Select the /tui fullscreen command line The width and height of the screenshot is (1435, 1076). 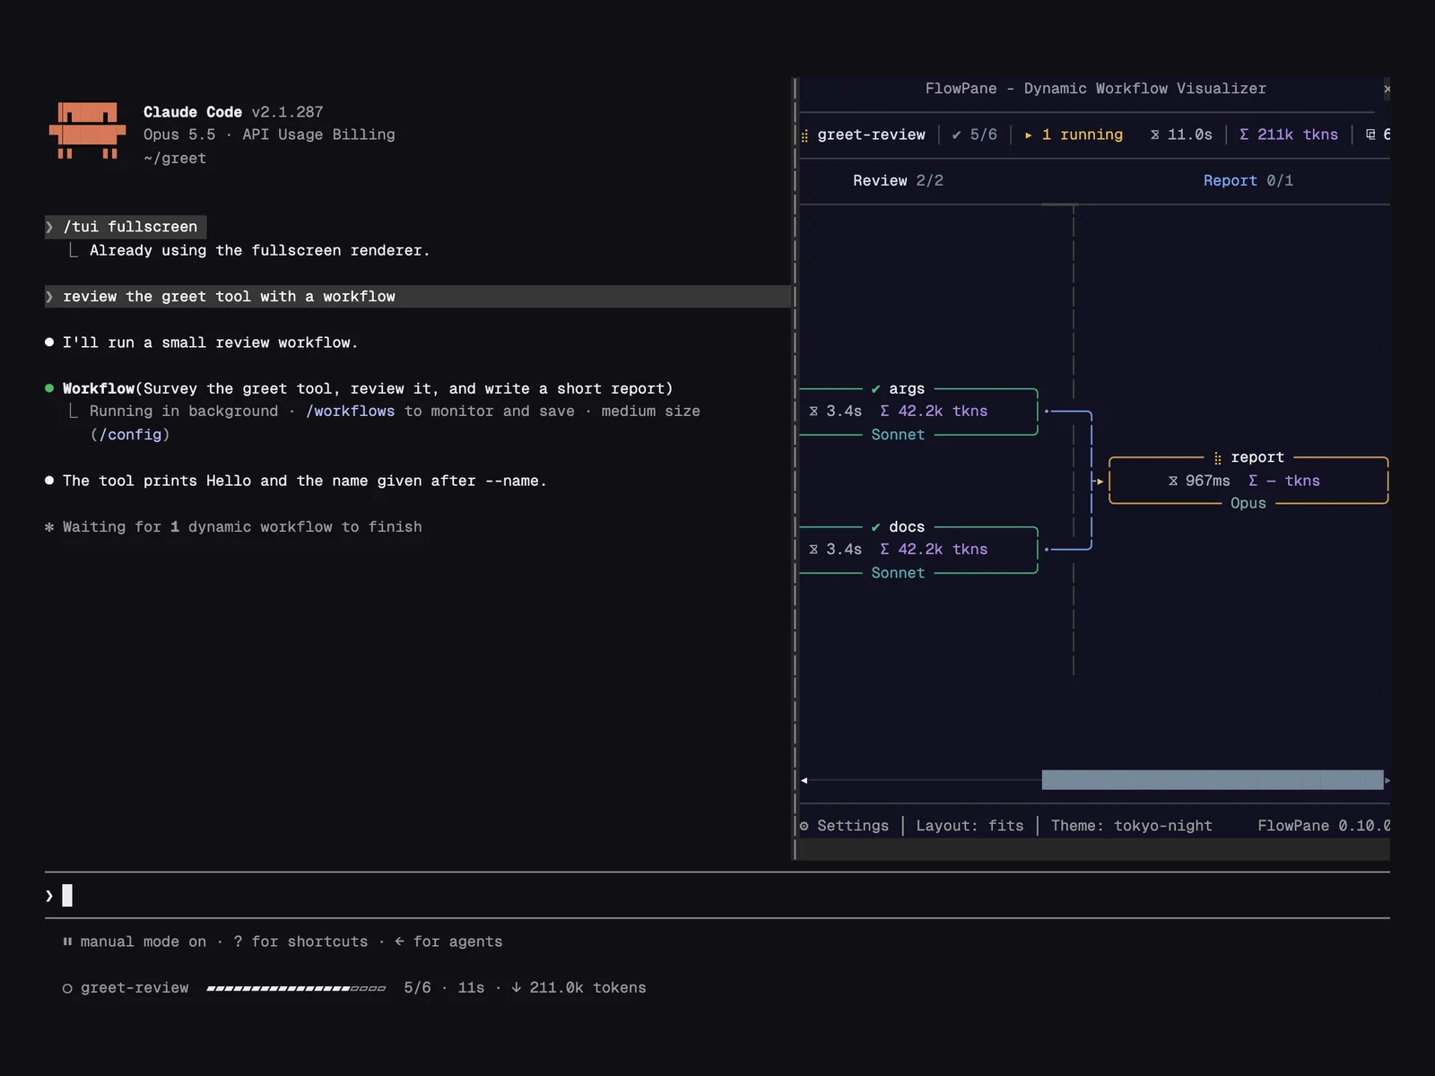126,227
